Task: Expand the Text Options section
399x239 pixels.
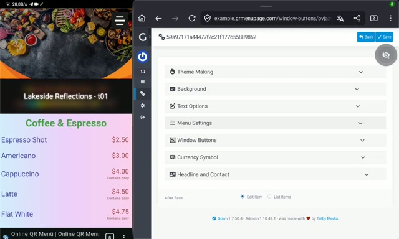Action: click(275, 106)
